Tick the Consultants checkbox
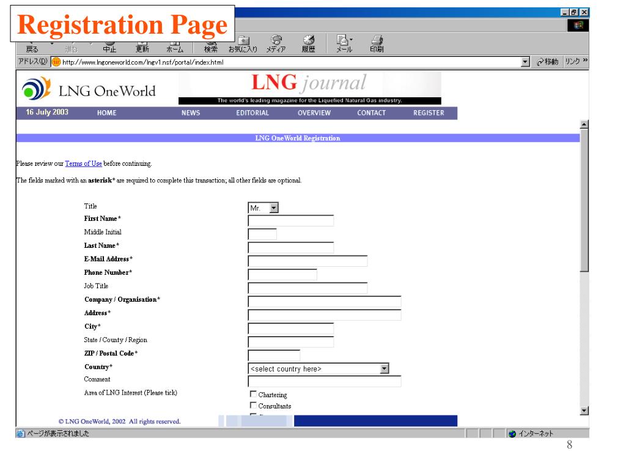Image resolution: width=626 pixels, height=470 pixels. (x=253, y=405)
